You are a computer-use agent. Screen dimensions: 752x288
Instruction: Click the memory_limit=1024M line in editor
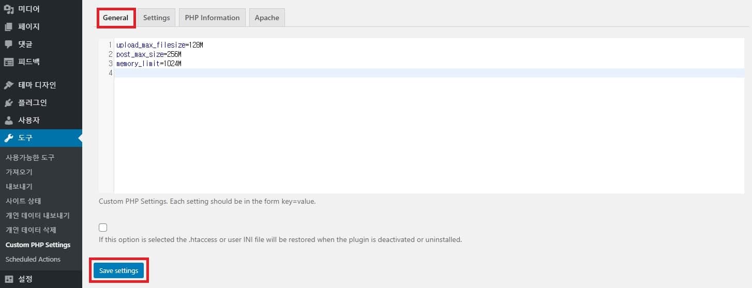(149, 64)
